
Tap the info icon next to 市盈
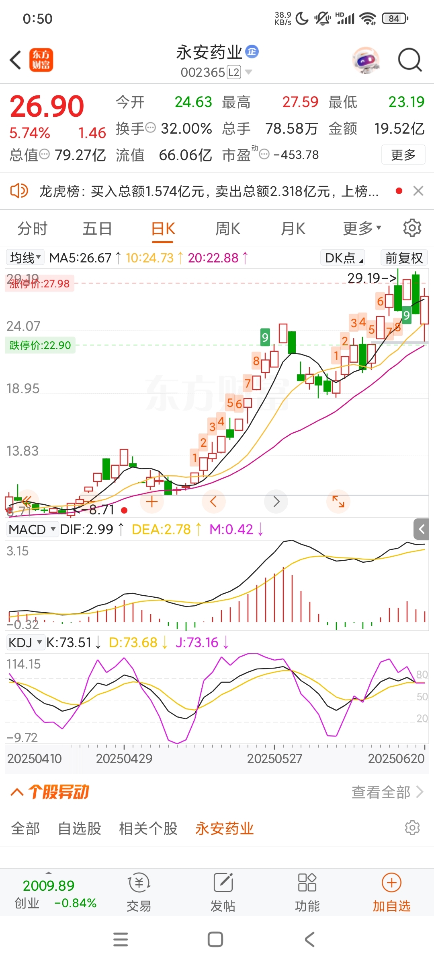tap(264, 154)
